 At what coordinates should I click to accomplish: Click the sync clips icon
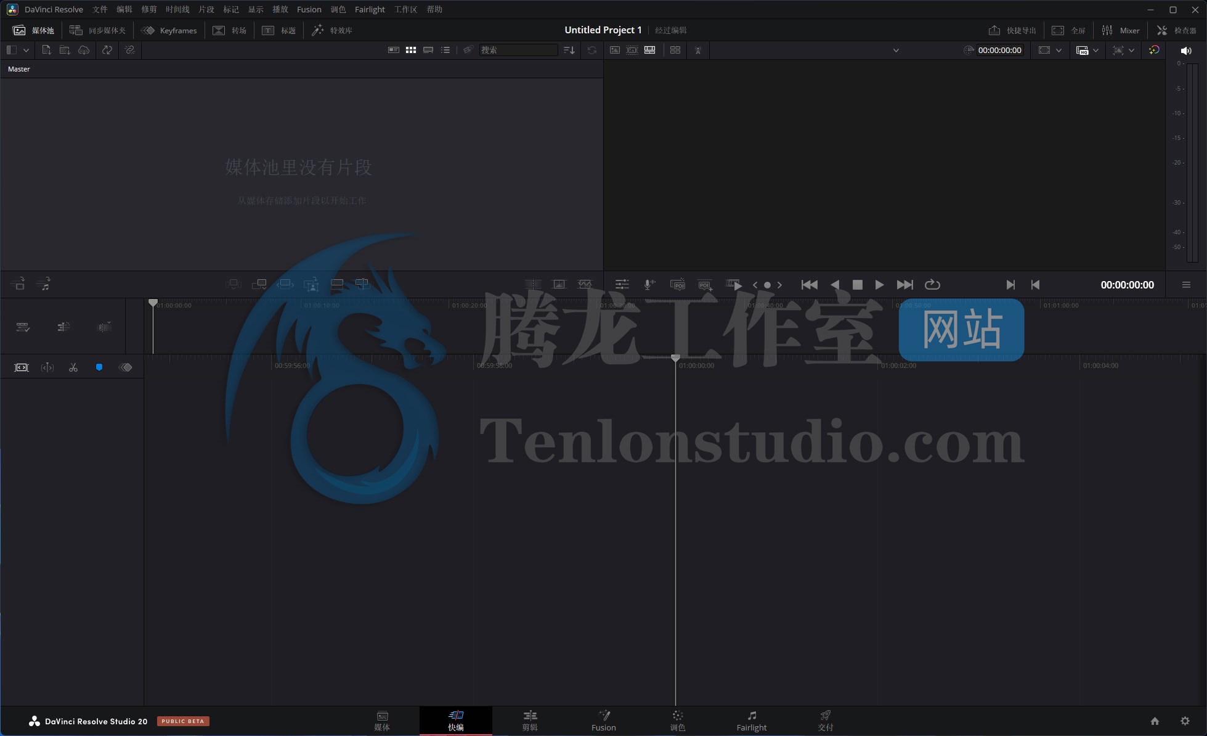point(107,50)
